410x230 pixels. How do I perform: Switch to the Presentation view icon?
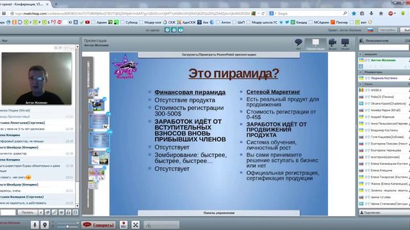[x=315, y=44]
